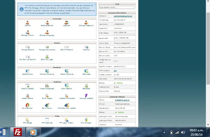Open Analyze Website

86,95
